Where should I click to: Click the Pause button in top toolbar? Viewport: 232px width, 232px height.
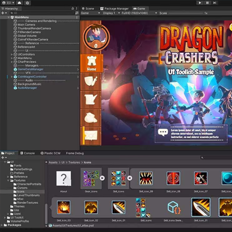pos(207,3)
